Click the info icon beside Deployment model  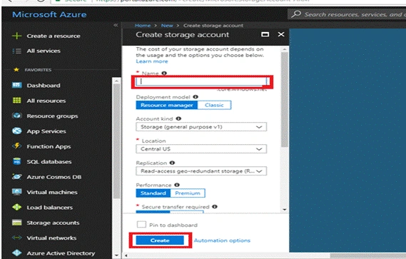(196, 97)
